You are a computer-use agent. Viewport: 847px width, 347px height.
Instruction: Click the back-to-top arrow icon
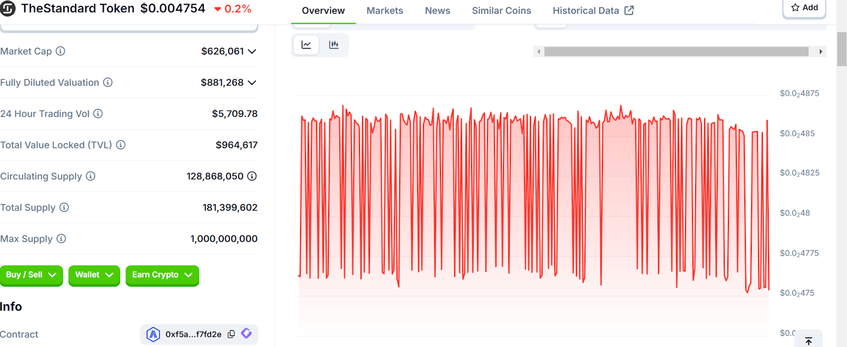[808, 341]
